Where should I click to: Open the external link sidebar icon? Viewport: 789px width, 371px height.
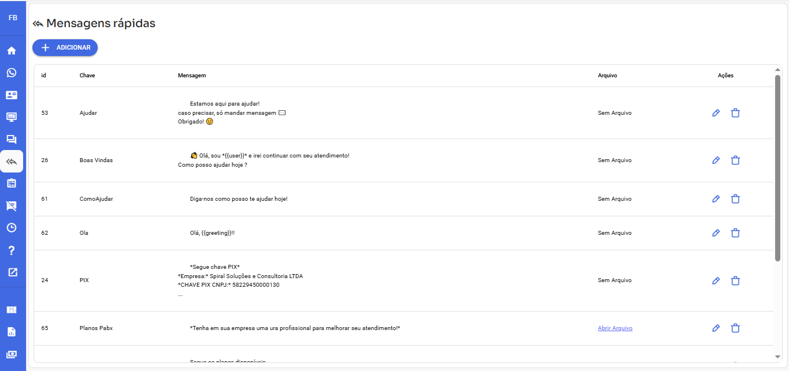12,272
